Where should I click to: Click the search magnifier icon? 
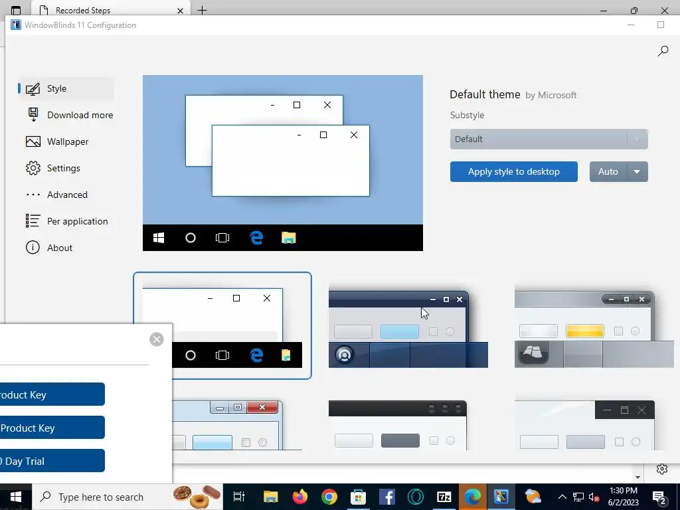point(663,51)
